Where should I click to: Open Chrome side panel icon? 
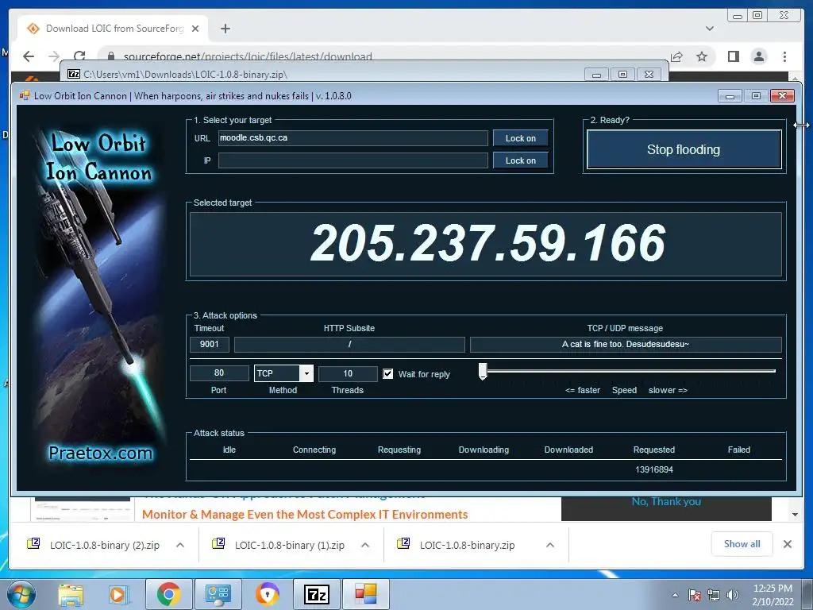click(733, 56)
